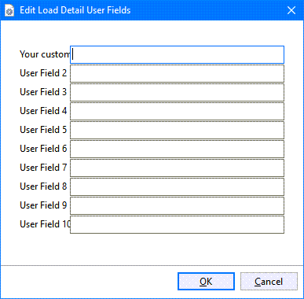Screen dimensions: 304x299
Task: Click into the User Field 2 text box
Action: [177, 74]
